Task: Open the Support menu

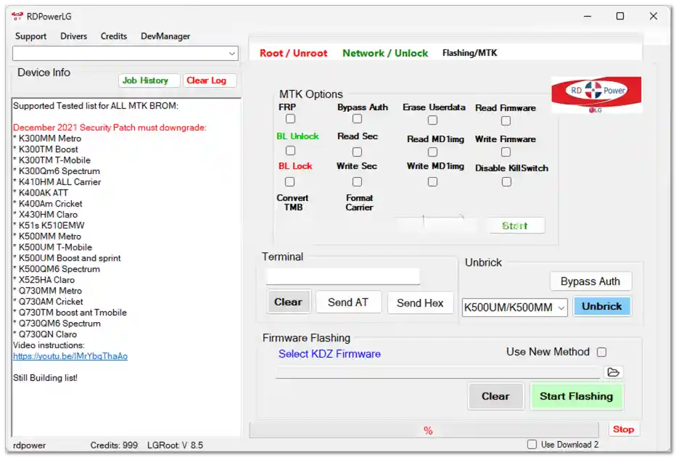Action: click(x=30, y=36)
